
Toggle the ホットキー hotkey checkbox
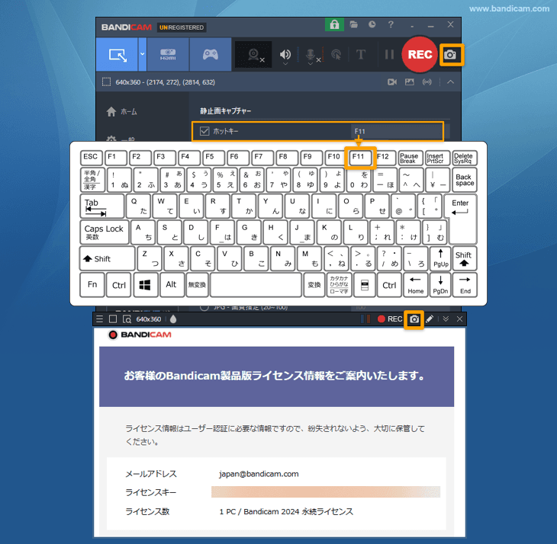click(x=204, y=131)
